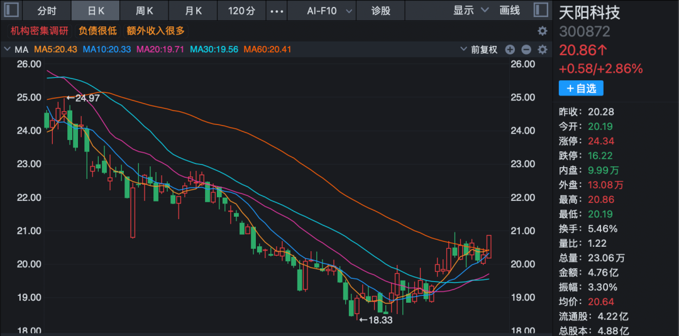The height and width of the screenshot is (336, 679).
Task: Zoom in chart with plus icon
Action: [510, 50]
